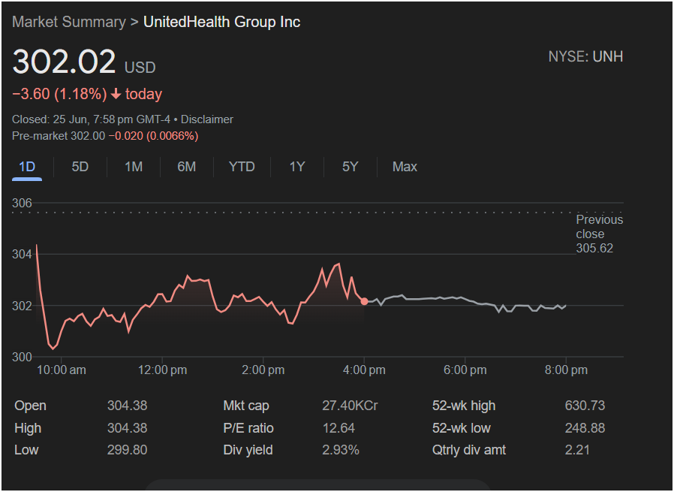Click the Mkt cap value 27.40KCr
The width and height of the screenshot is (674, 492).
coord(350,406)
